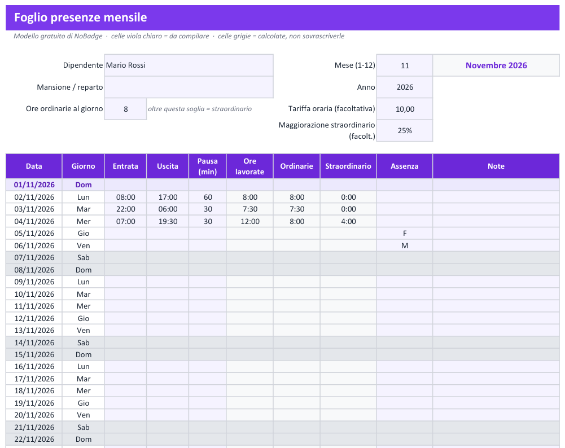Viewport: 565px width, 448px height.
Task: Select the Tariffa oraria value 10,00
Action: 404,109
